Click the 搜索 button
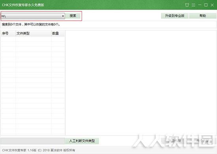Viewport: 217px width, 154px height. pos(73,16)
